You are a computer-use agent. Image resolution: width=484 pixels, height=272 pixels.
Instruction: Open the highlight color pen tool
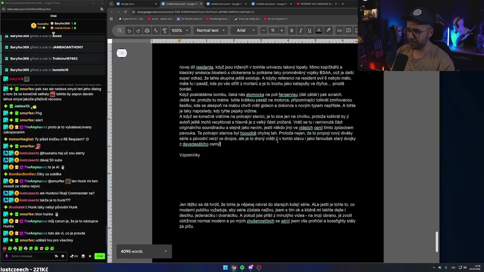[328, 31]
